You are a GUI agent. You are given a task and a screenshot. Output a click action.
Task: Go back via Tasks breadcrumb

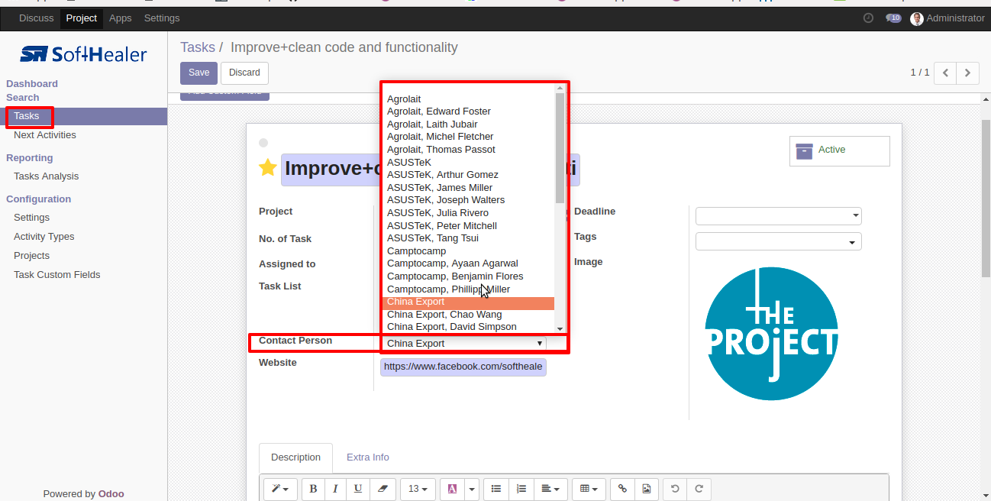(x=198, y=47)
